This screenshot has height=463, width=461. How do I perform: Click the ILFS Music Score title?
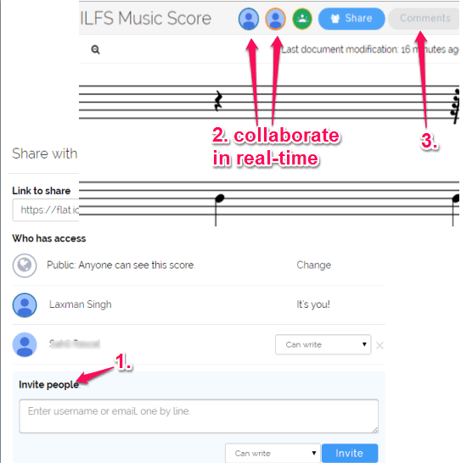(145, 19)
